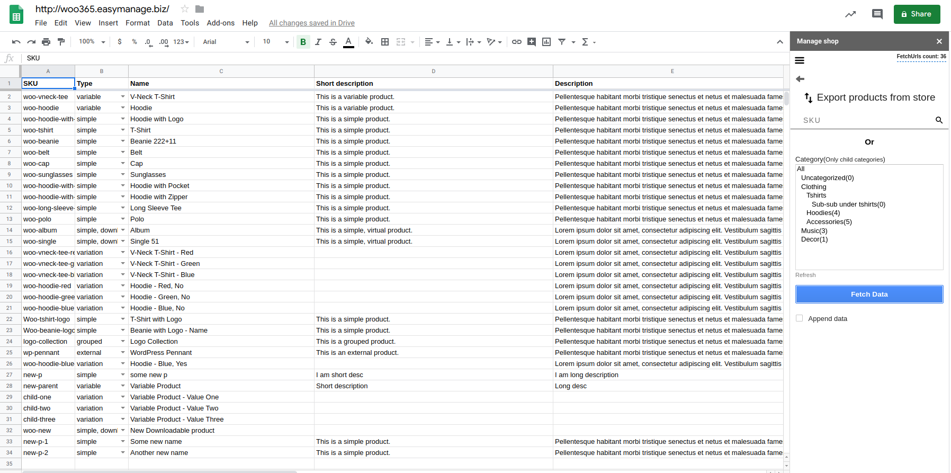Go to Google Sheets home

tap(16, 14)
